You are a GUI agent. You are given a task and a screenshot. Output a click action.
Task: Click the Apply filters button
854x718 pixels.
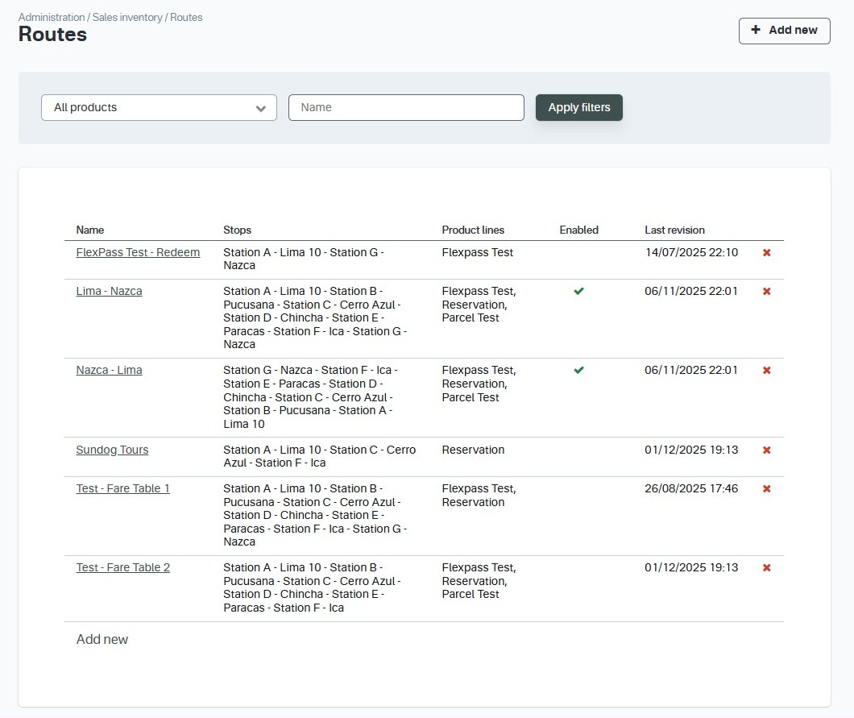click(x=579, y=107)
